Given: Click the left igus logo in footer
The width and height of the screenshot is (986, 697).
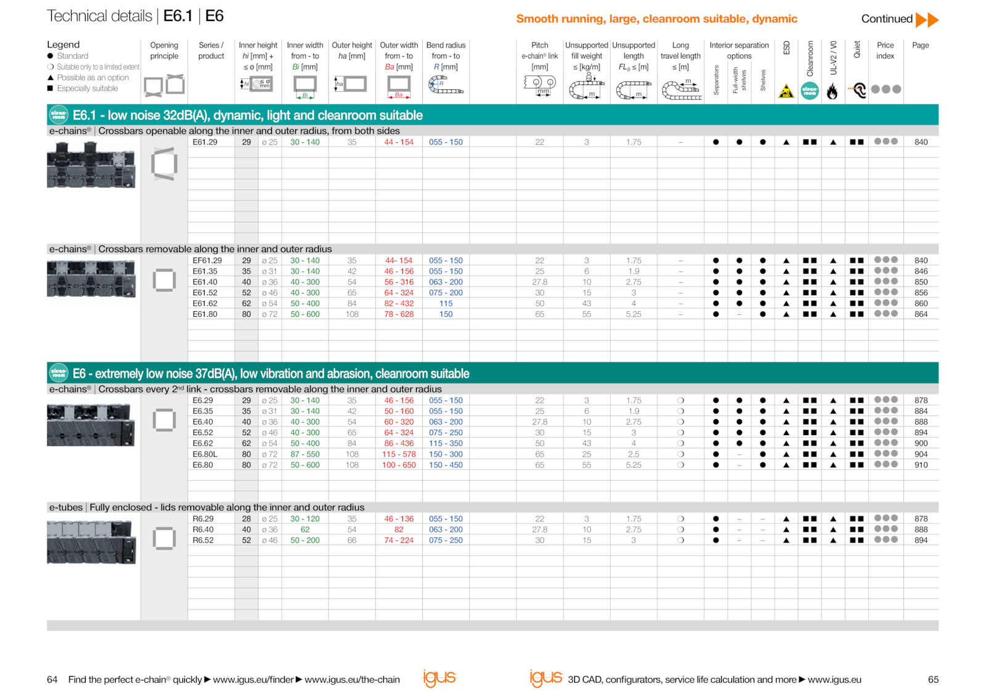Looking at the screenshot, I should 439,678.
